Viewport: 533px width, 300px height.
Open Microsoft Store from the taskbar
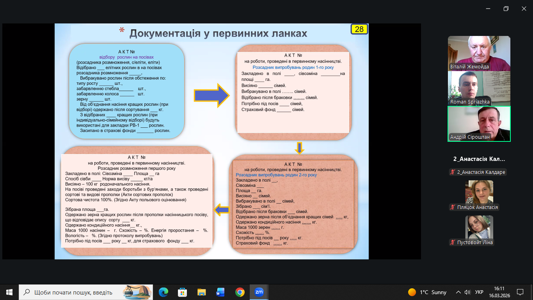(x=182, y=292)
